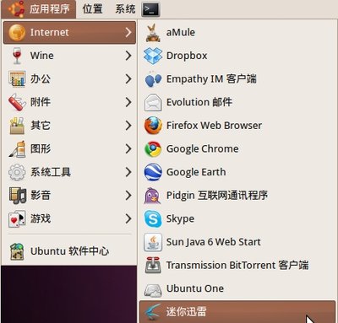Click the Ubuntu logo icon in panel

tap(16, 8)
